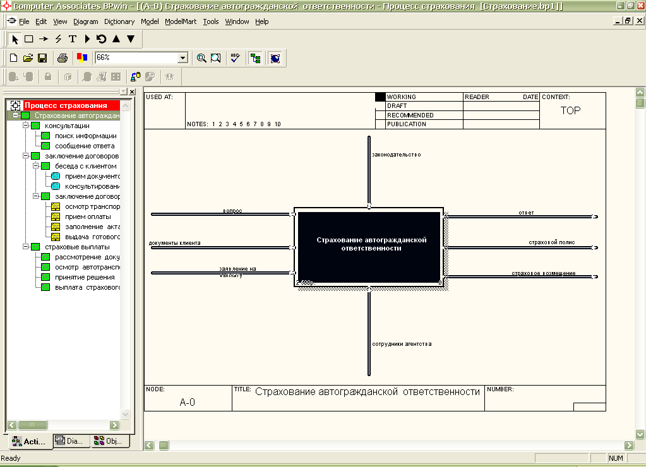Viewport: 646px width, 467px height.
Task: Collapse the second-level заключение договор node
Action: pyautogui.click(x=36, y=196)
